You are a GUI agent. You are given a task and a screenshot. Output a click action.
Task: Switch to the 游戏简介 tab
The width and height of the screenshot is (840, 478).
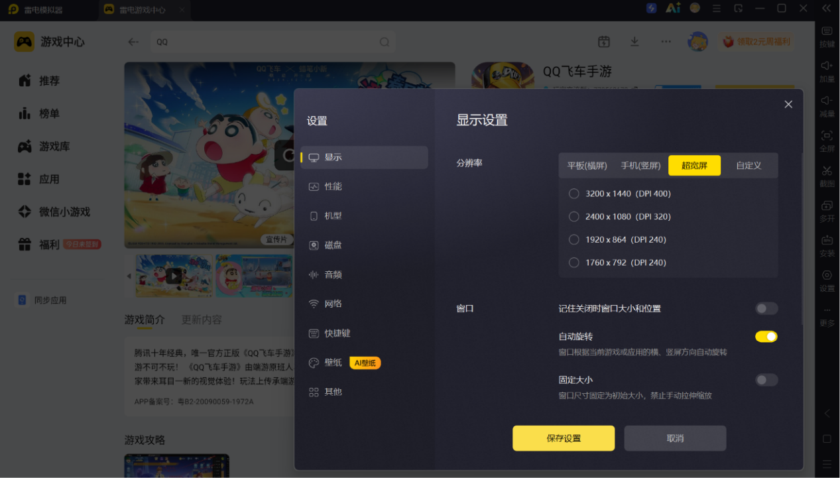[x=145, y=320]
